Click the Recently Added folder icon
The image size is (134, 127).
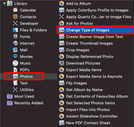coord(10,103)
